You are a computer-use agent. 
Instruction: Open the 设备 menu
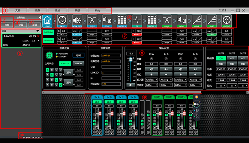pos(38,11)
